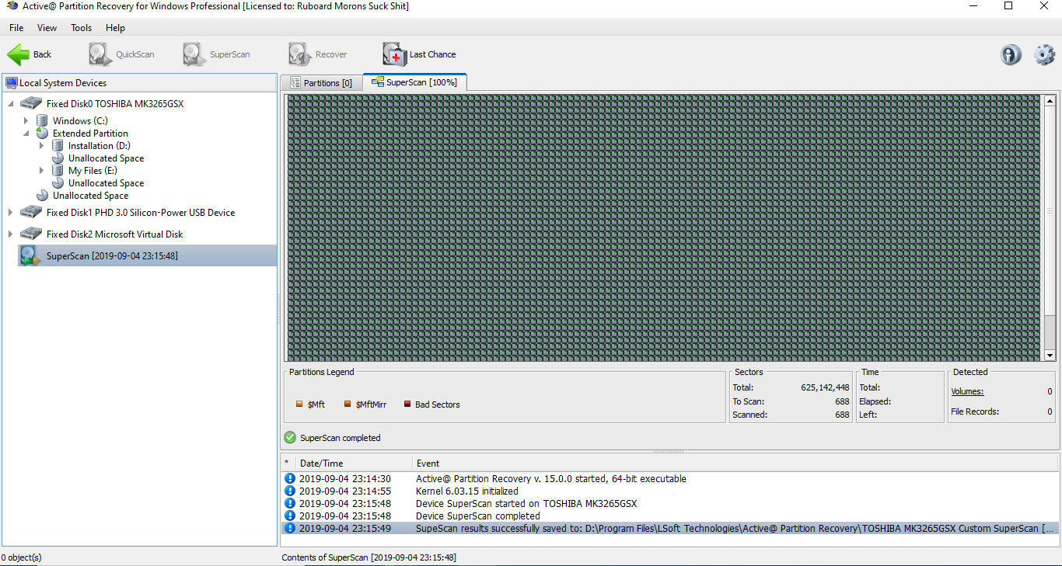1062x566 pixels.
Task: Click the Total sectors value 625,142,448
Action: pyautogui.click(x=825, y=387)
